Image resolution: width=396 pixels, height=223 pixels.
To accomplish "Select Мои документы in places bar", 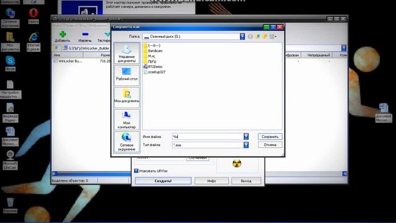I will [126, 97].
